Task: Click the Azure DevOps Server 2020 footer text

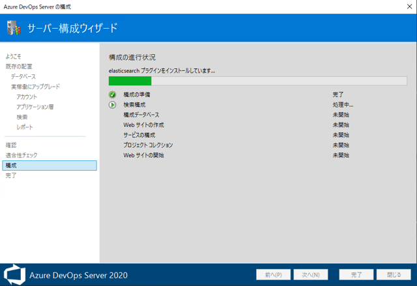Action: pos(78,275)
